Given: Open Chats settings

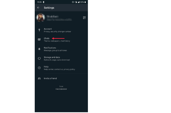Looking at the screenshot, I should click(x=61, y=40).
